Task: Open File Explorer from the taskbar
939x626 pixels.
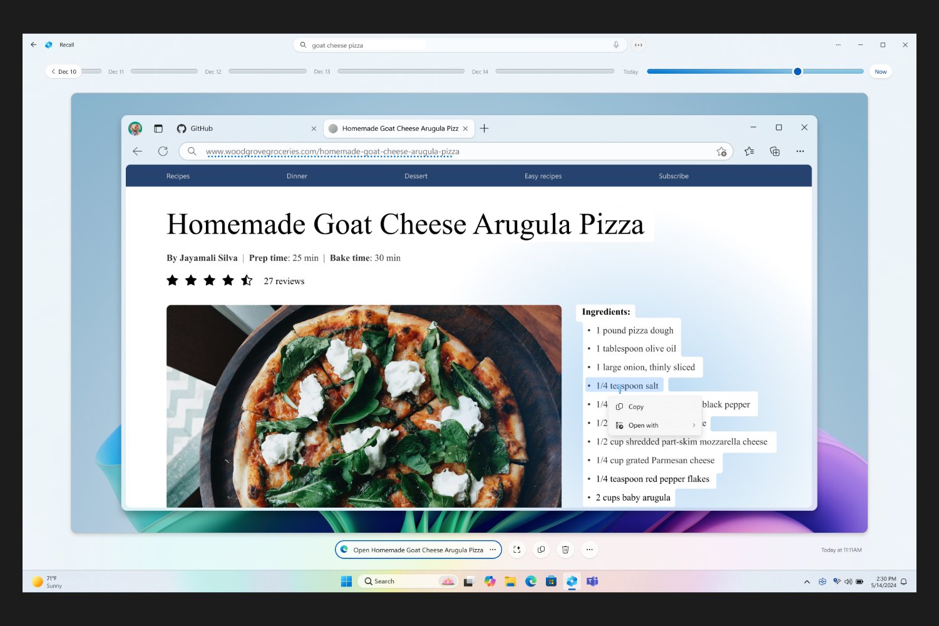Action: [x=510, y=582]
